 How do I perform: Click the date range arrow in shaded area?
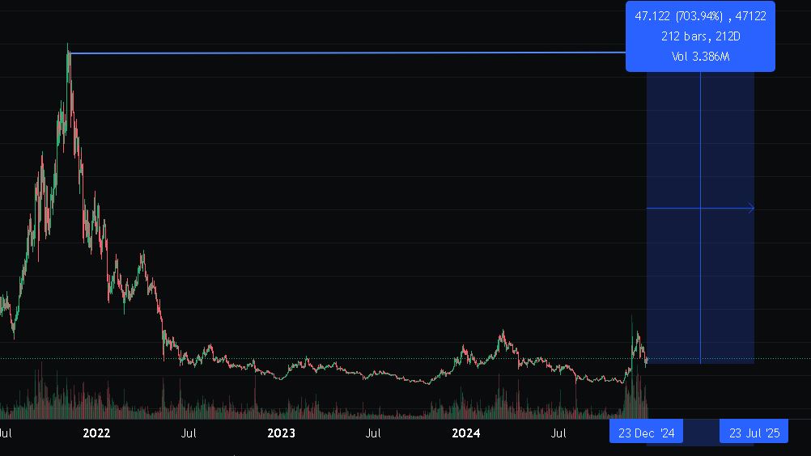[x=700, y=208]
